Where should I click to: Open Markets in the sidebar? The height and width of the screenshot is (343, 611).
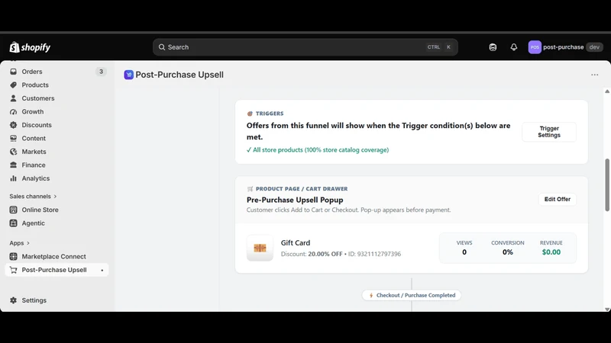[x=34, y=152]
